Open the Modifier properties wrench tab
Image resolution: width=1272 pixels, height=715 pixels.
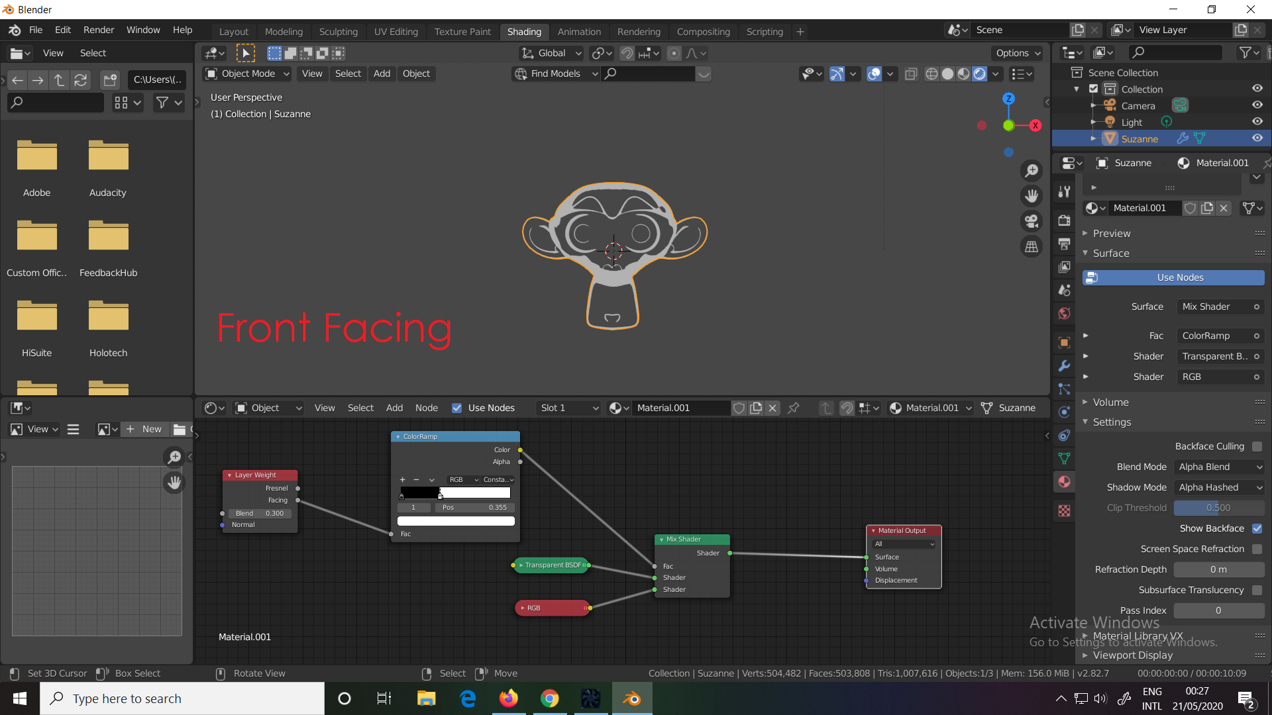coord(1064,365)
